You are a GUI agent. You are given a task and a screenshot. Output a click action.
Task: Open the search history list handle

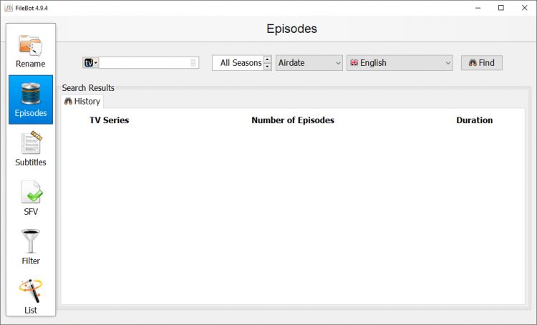[x=193, y=63]
